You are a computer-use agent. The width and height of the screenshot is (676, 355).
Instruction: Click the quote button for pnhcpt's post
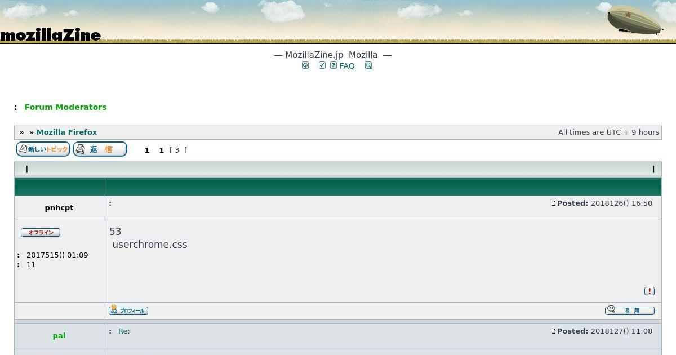tap(630, 310)
